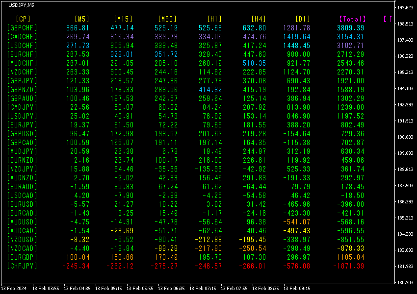Click the [GBPCAD] pair label
Image resolution: width=417 pixels, height=294 pixels.
coord(22,143)
